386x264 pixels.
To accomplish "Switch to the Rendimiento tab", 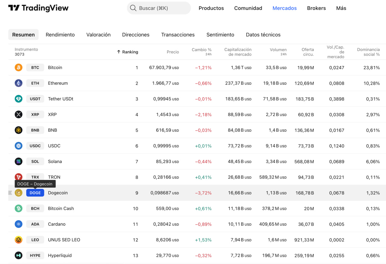I will (x=60, y=35).
